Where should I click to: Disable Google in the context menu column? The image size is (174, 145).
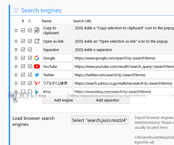30,58
